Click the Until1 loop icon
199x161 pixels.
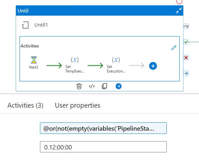[25, 25]
